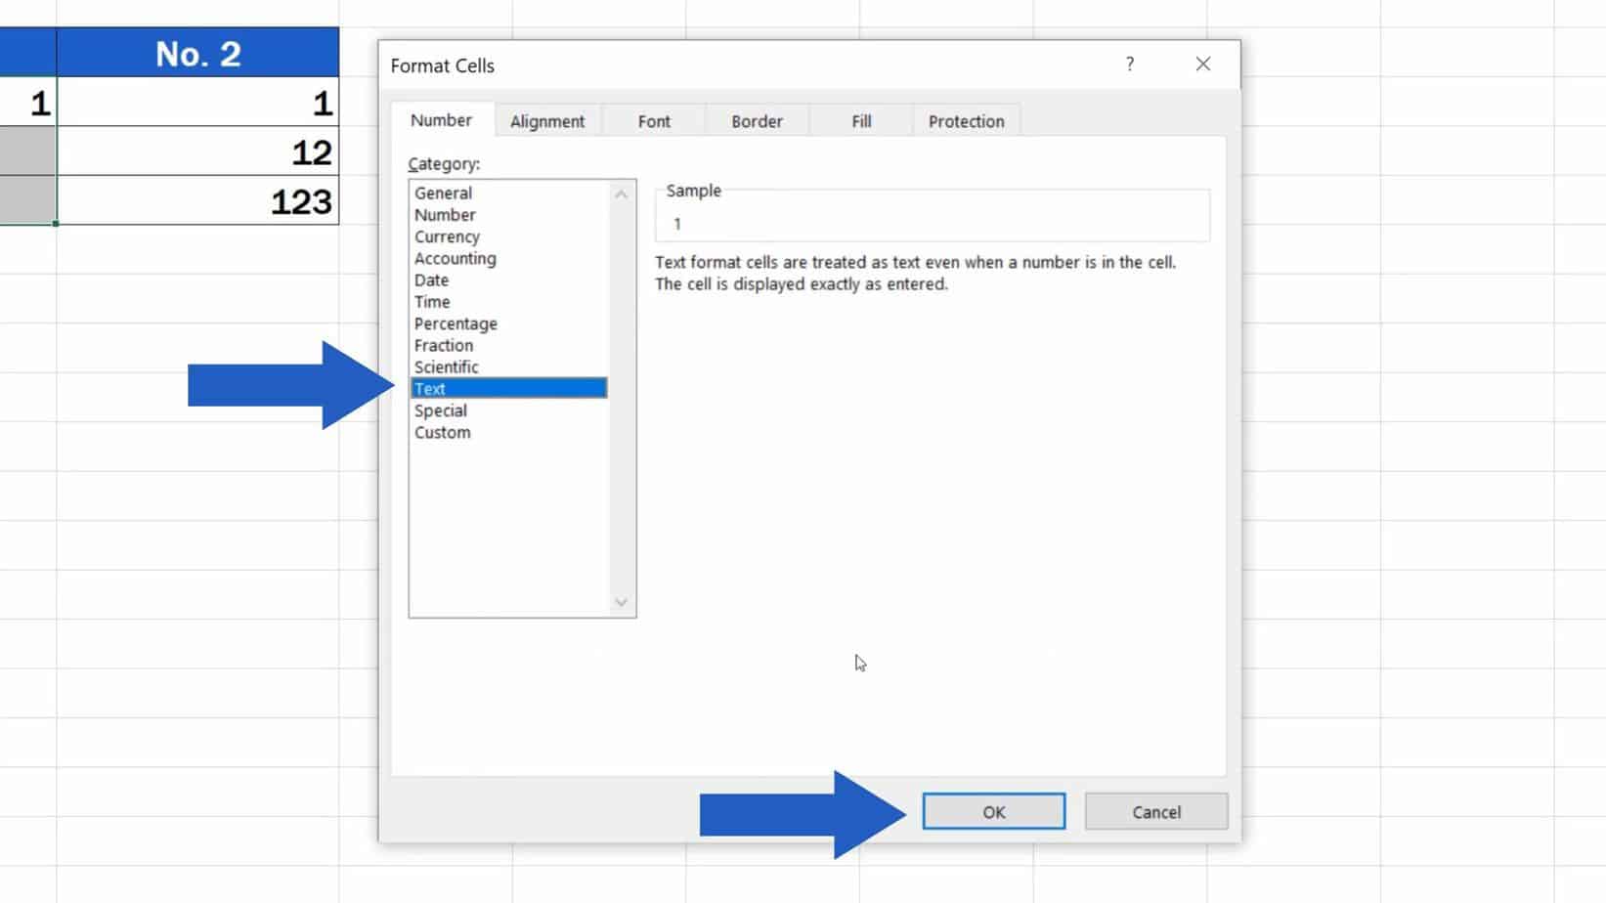The height and width of the screenshot is (903, 1606).
Task: Switch to the Fill tab
Action: [x=860, y=120]
